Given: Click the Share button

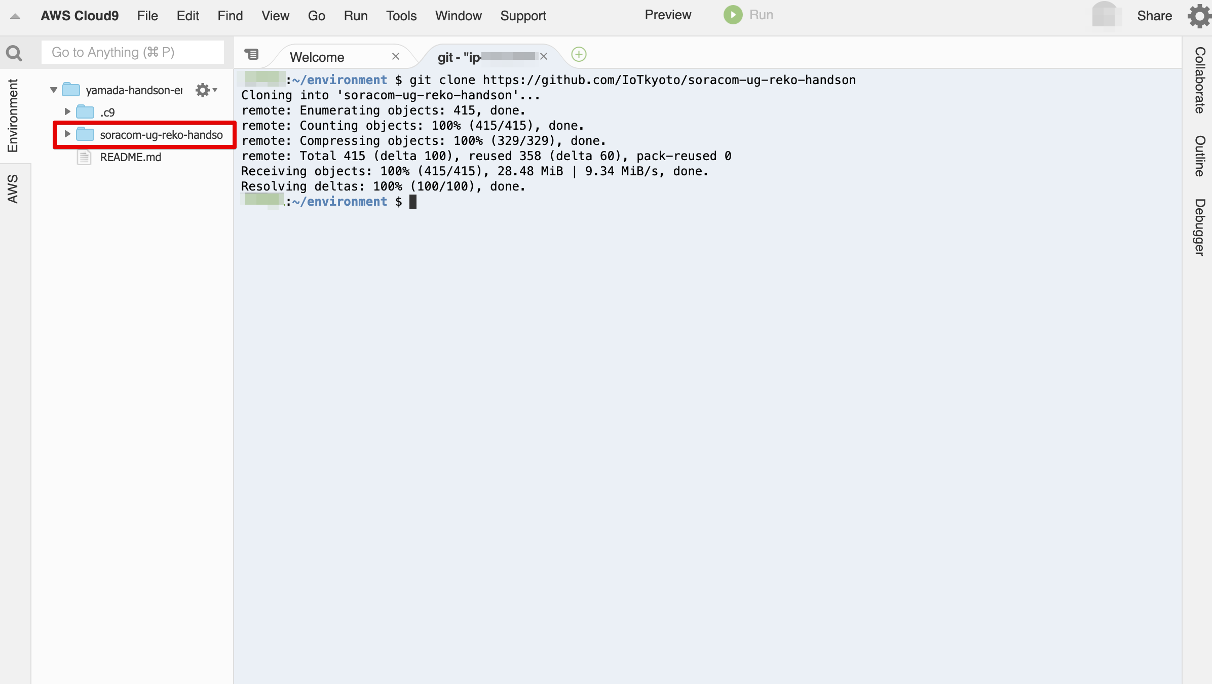Looking at the screenshot, I should click(1154, 16).
